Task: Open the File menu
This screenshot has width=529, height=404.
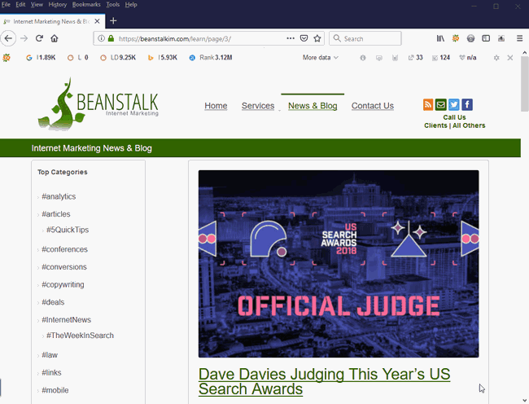Action: [x=6, y=5]
